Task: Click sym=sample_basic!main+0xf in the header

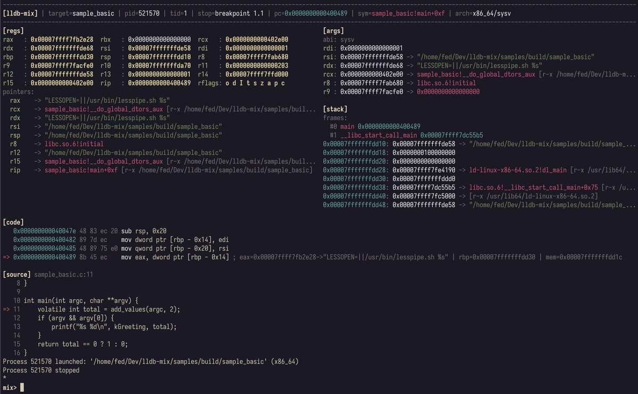Action: click(401, 13)
